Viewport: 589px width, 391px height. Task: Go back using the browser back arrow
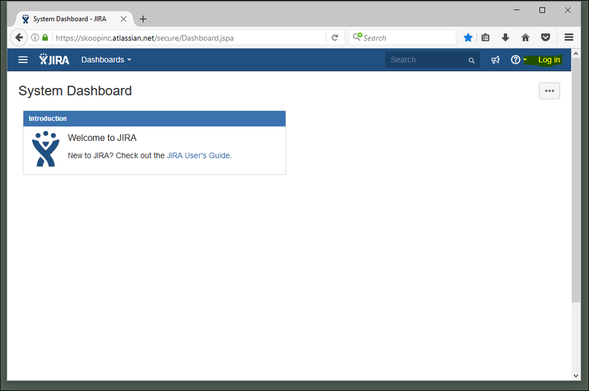19,38
